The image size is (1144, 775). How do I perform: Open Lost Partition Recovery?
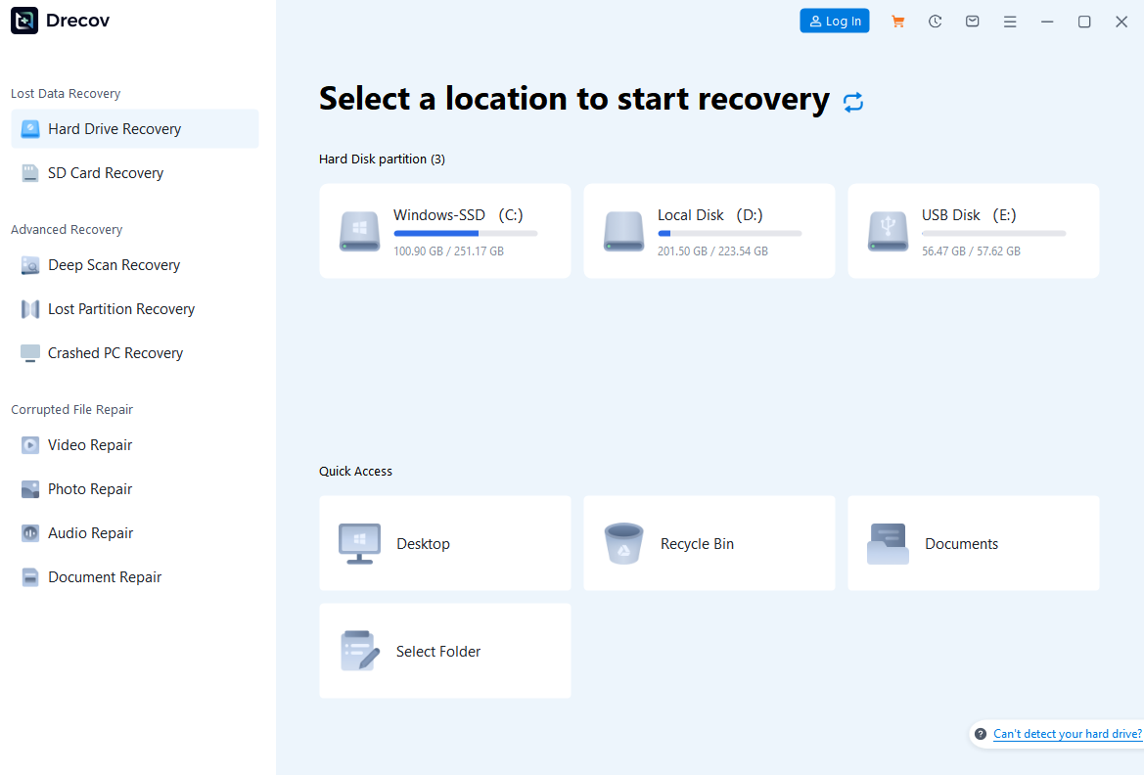point(120,308)
